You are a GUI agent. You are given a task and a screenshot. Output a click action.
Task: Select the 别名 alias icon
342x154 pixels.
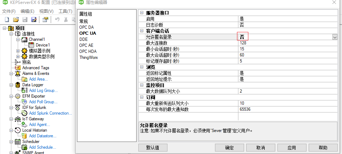click(18, 62)
